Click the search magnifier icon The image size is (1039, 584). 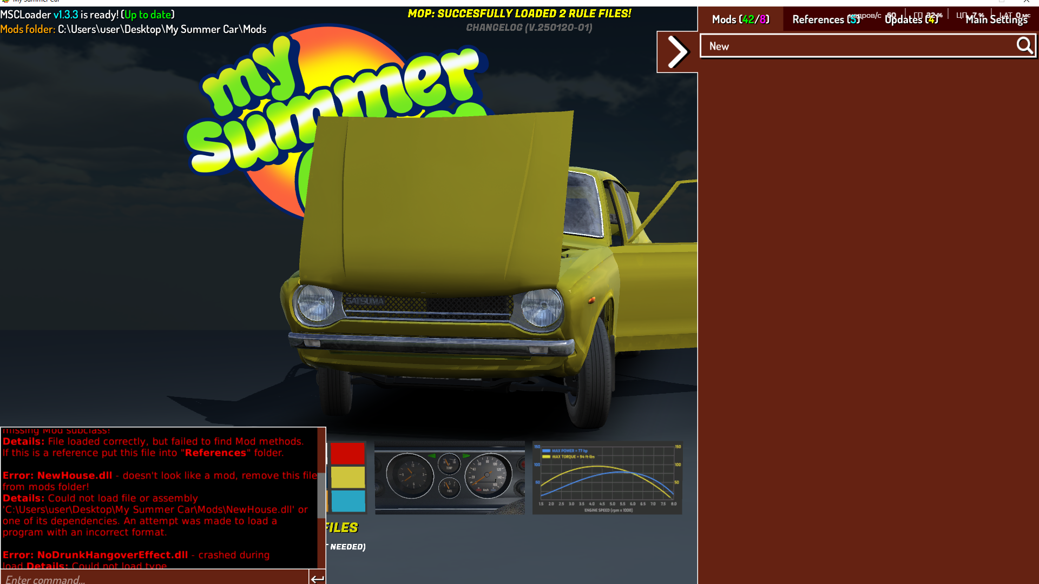1024,46
